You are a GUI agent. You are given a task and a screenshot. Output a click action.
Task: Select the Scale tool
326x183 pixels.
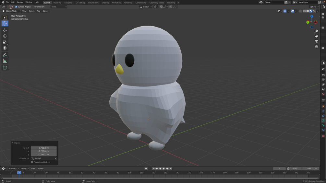click(x=5, y=42)
